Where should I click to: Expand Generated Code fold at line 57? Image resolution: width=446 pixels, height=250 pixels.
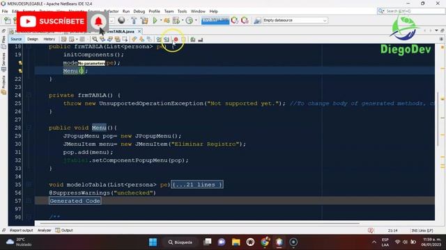tap(29, 201)
